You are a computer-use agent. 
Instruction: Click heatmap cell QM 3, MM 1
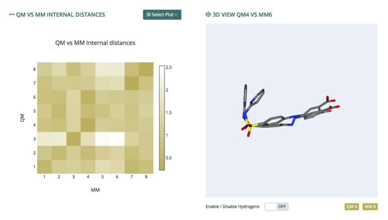tap(44, 139)
